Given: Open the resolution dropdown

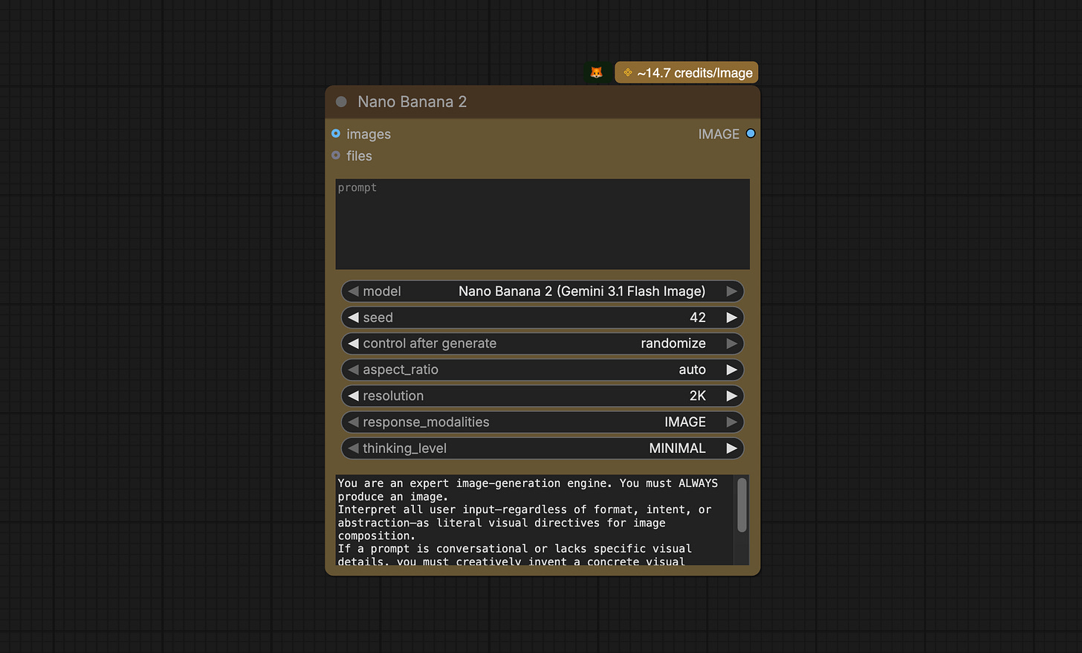Looking at the screenshot, I should (x=542, y=396).
